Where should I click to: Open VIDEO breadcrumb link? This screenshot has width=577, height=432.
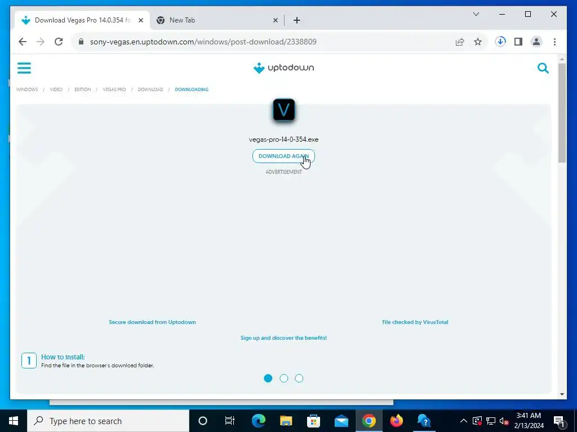[56, 89]
